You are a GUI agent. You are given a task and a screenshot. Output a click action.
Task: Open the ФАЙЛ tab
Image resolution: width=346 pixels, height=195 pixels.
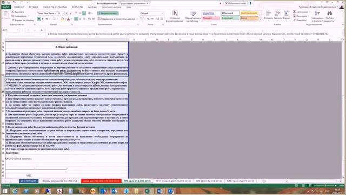pyautogui.click(x=5, y=7)
